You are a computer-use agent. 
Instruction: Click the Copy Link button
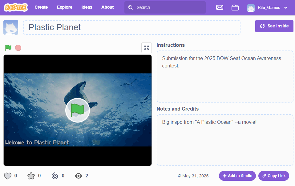[x=273, y=176]
